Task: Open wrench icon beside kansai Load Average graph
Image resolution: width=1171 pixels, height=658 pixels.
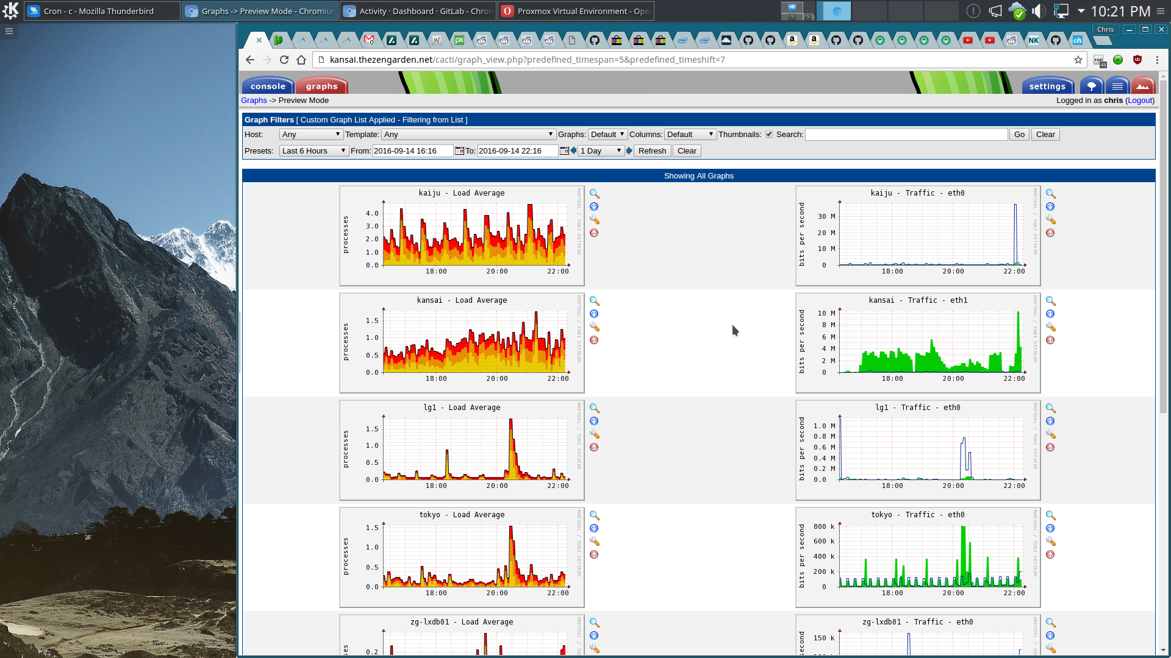Action: [x=594, y=327]
